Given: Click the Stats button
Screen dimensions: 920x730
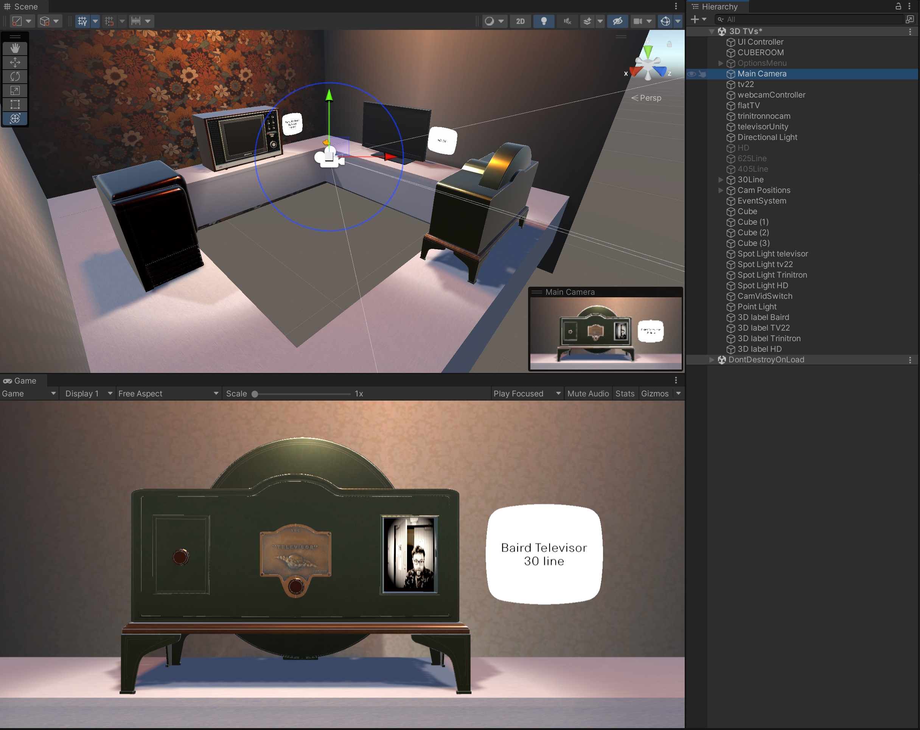Looking at the screenshot, I should click(625, 393).
